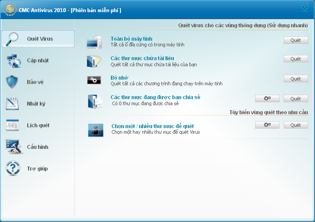The width and height of the screenshot is (315, 222).
Task: Close the CMC Antivirus window
Action: [305, 9]
